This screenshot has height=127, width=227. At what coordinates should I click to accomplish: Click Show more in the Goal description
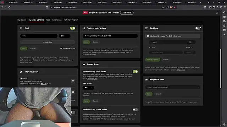[28, 62]
